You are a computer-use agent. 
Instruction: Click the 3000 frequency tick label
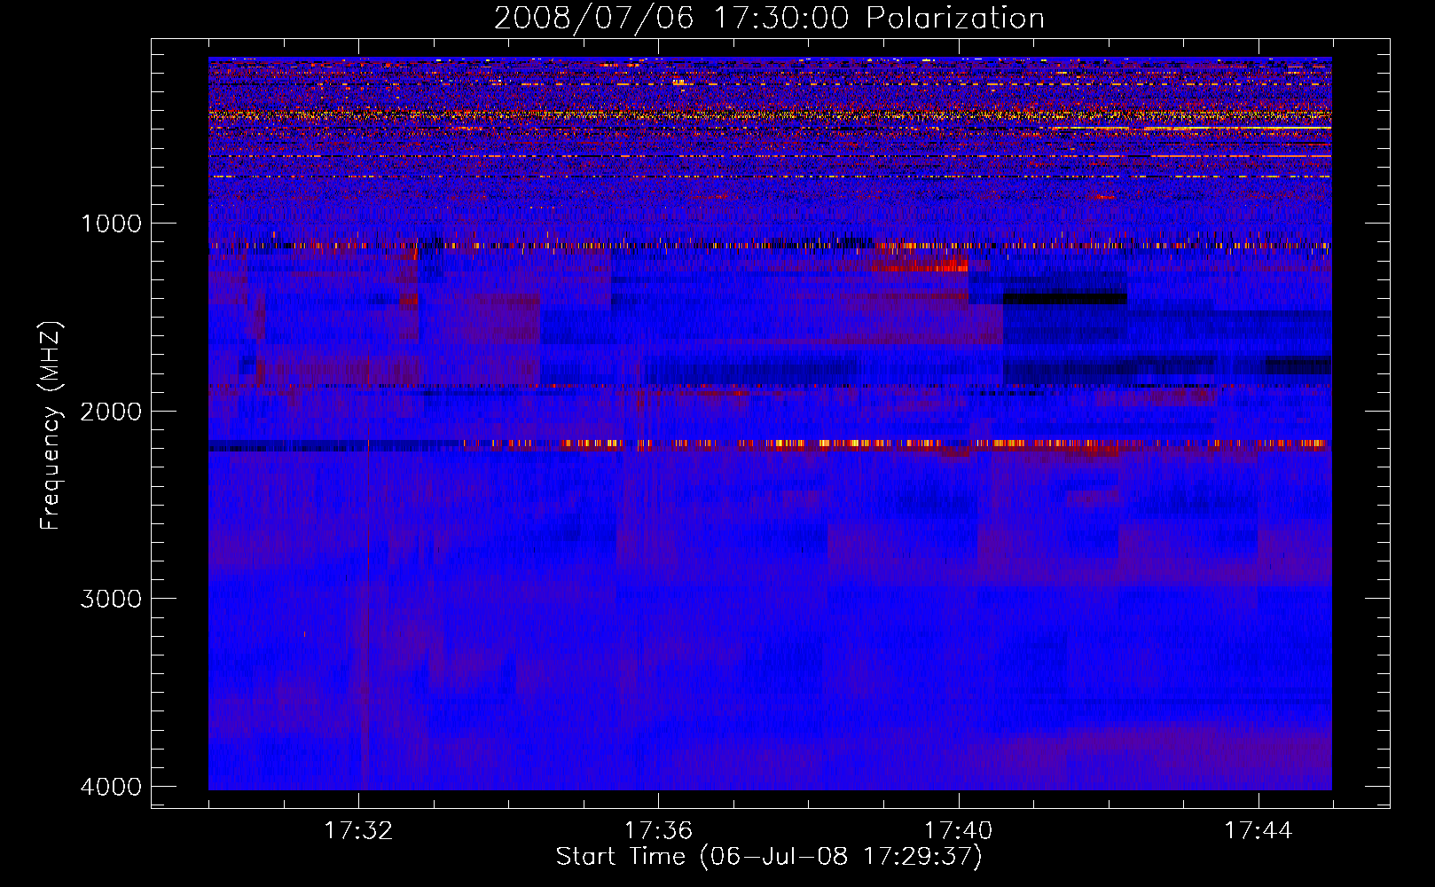click(111, 599)
